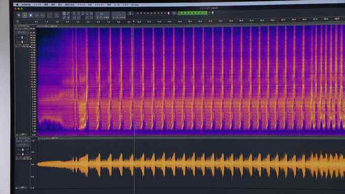Click the microphone recording meter icon
The image size is (345, 194).
click(x=130, y=13)
